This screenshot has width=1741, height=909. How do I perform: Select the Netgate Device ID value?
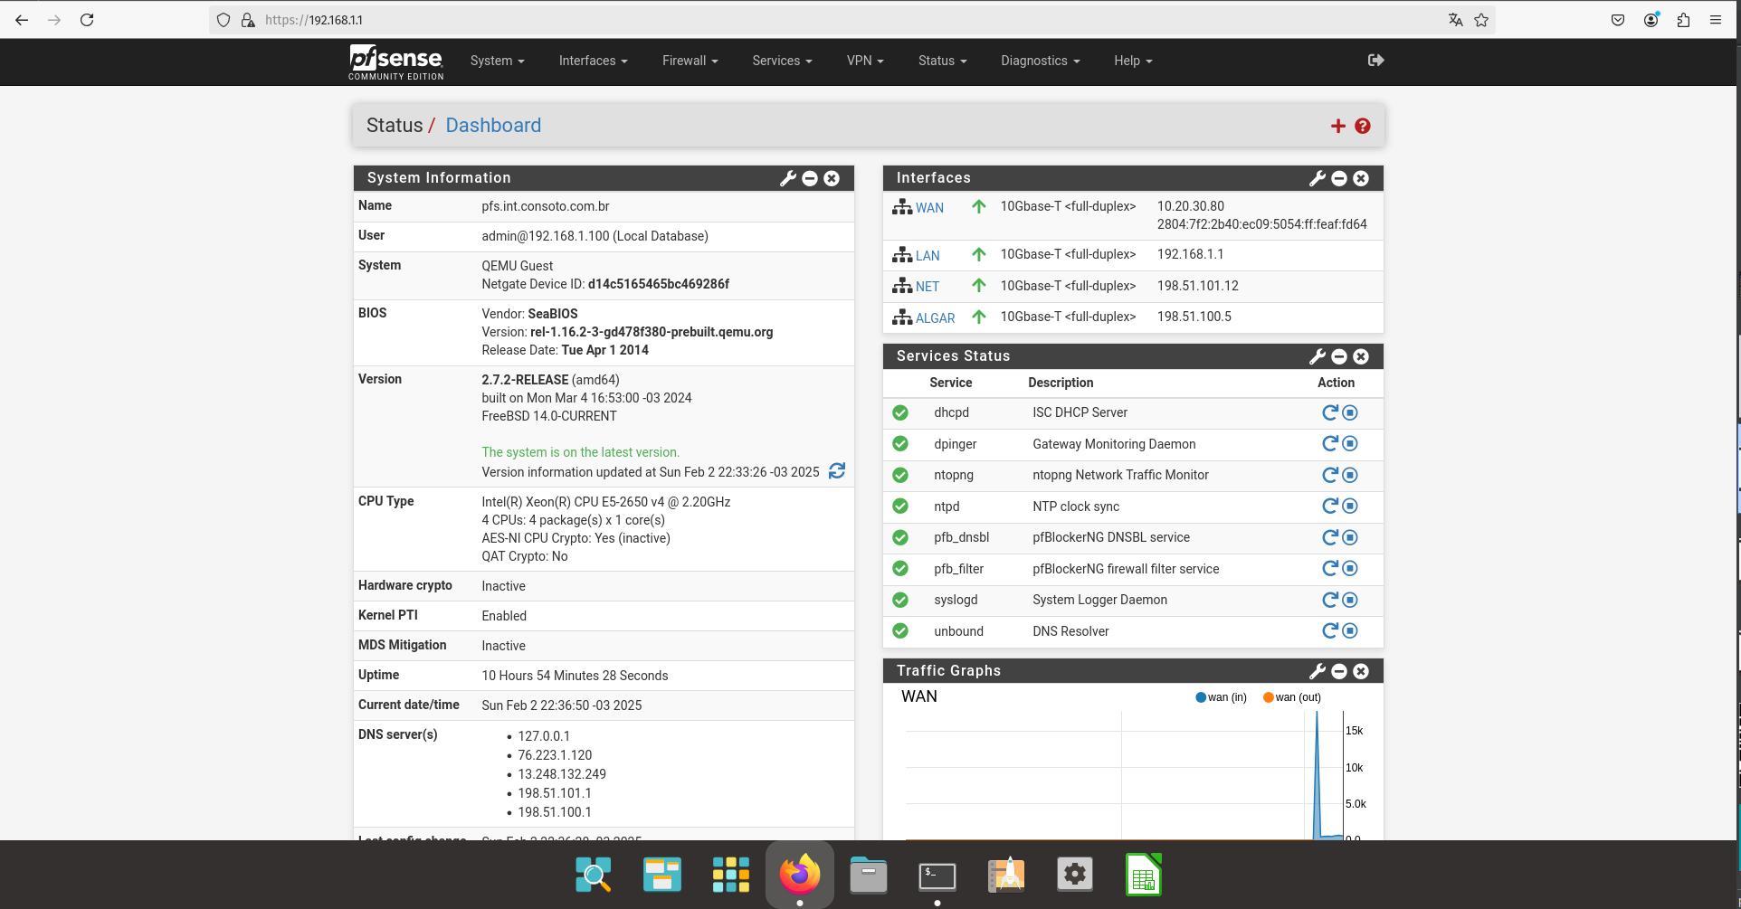pos(659,284)
